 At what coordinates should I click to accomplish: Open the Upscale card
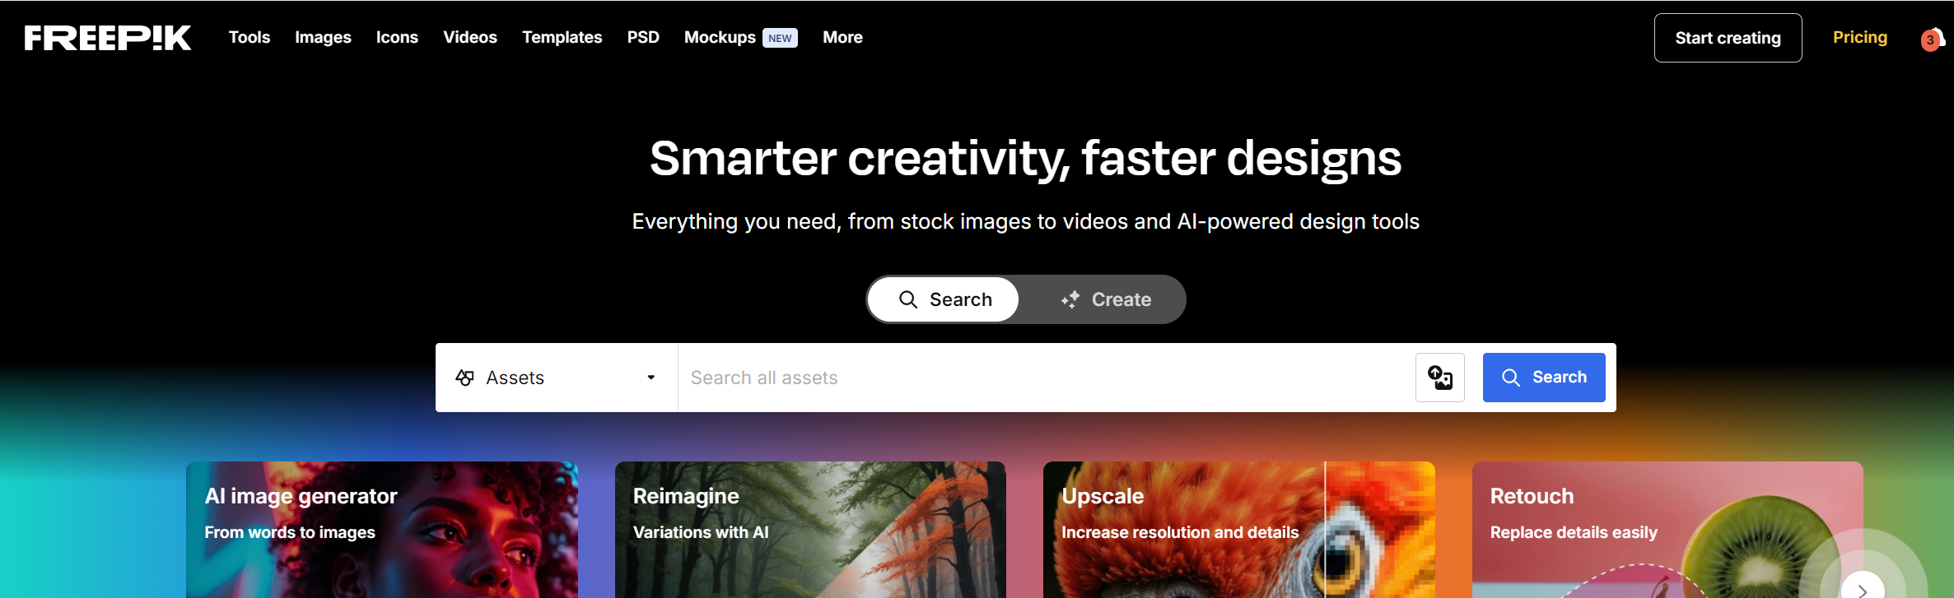click(1239, 530)
